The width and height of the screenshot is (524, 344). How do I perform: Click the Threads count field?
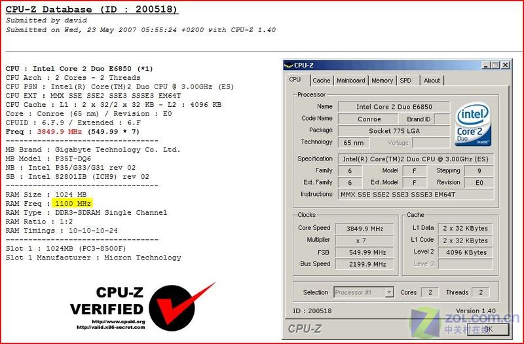coord(481,292)
